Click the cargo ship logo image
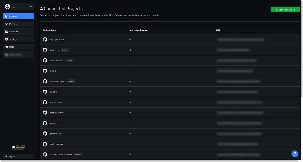The image size is (303, 162). coord(18,147)
